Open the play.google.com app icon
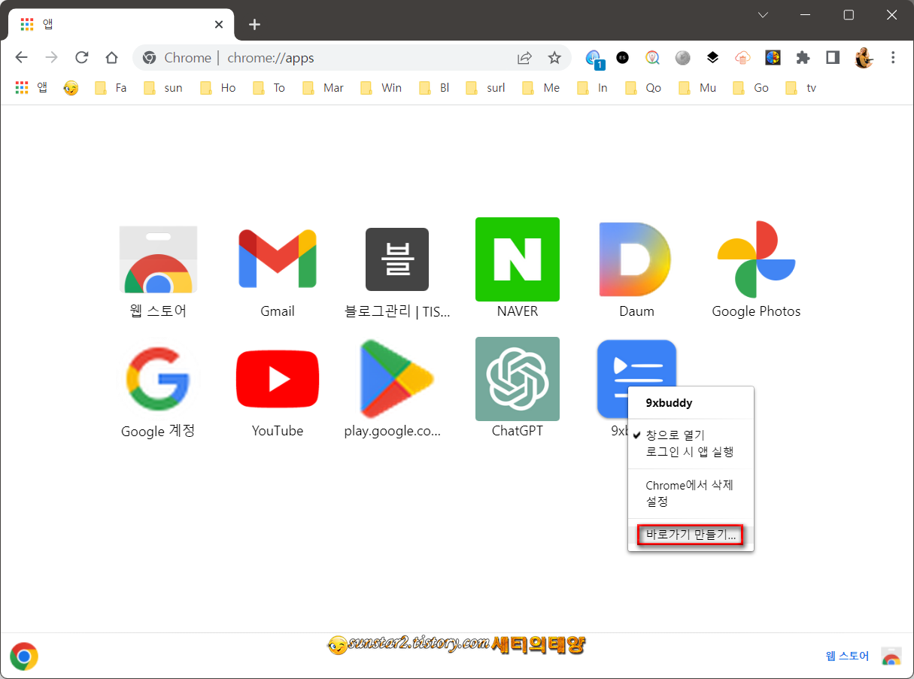 coord(397,379)
